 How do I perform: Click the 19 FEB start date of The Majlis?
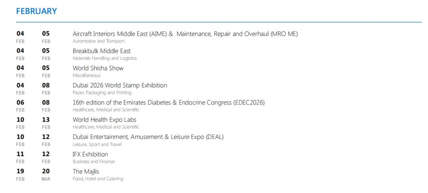[20, 174]
